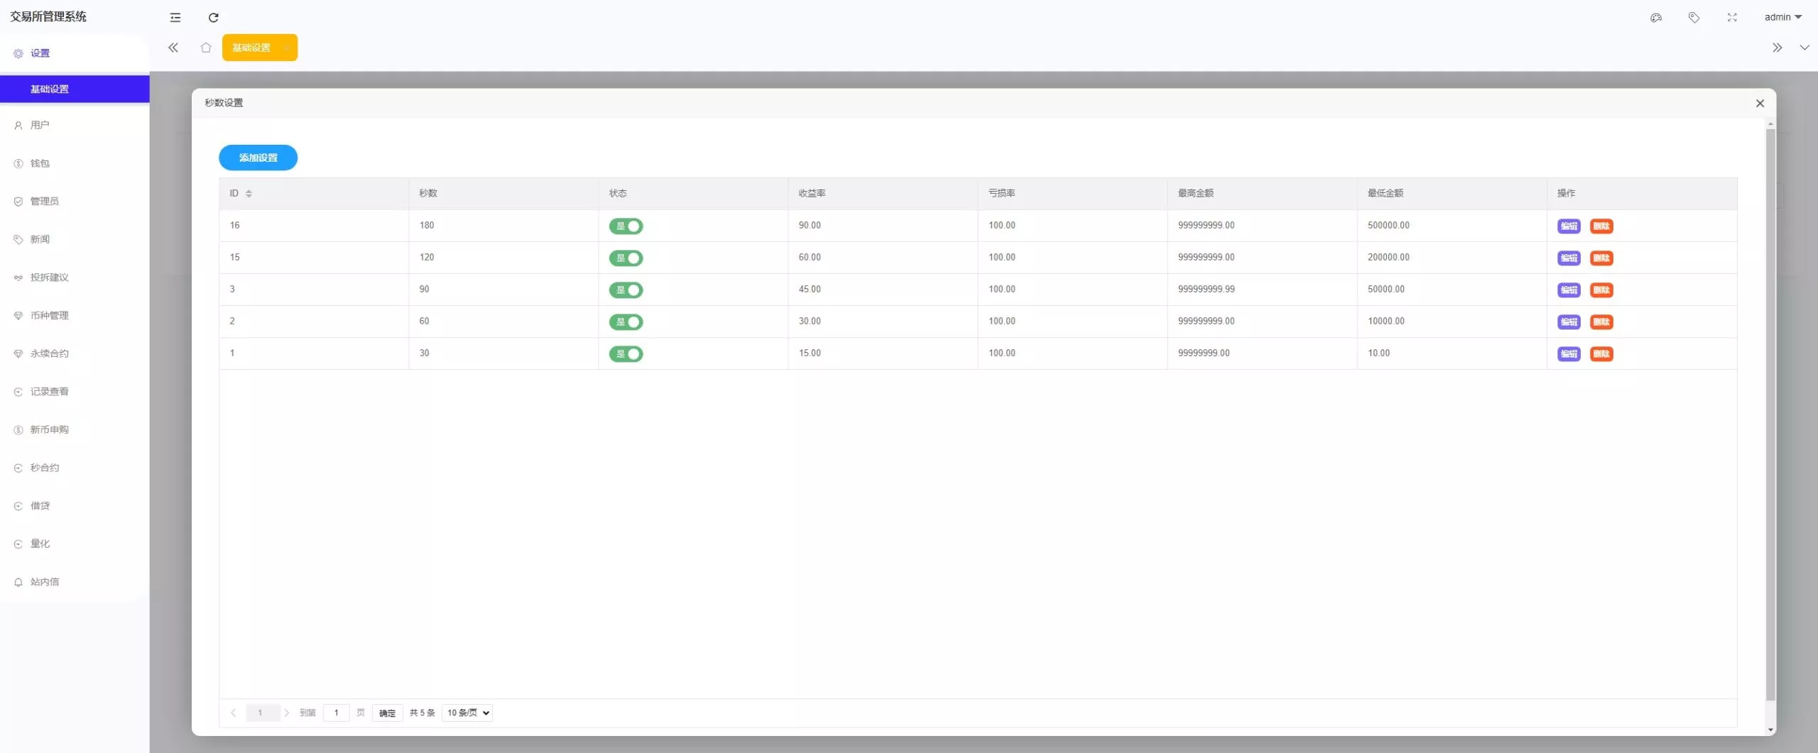Disable the status toggle on row ID 3
This screenshot has width=1818, height=753.
(627, 290)
